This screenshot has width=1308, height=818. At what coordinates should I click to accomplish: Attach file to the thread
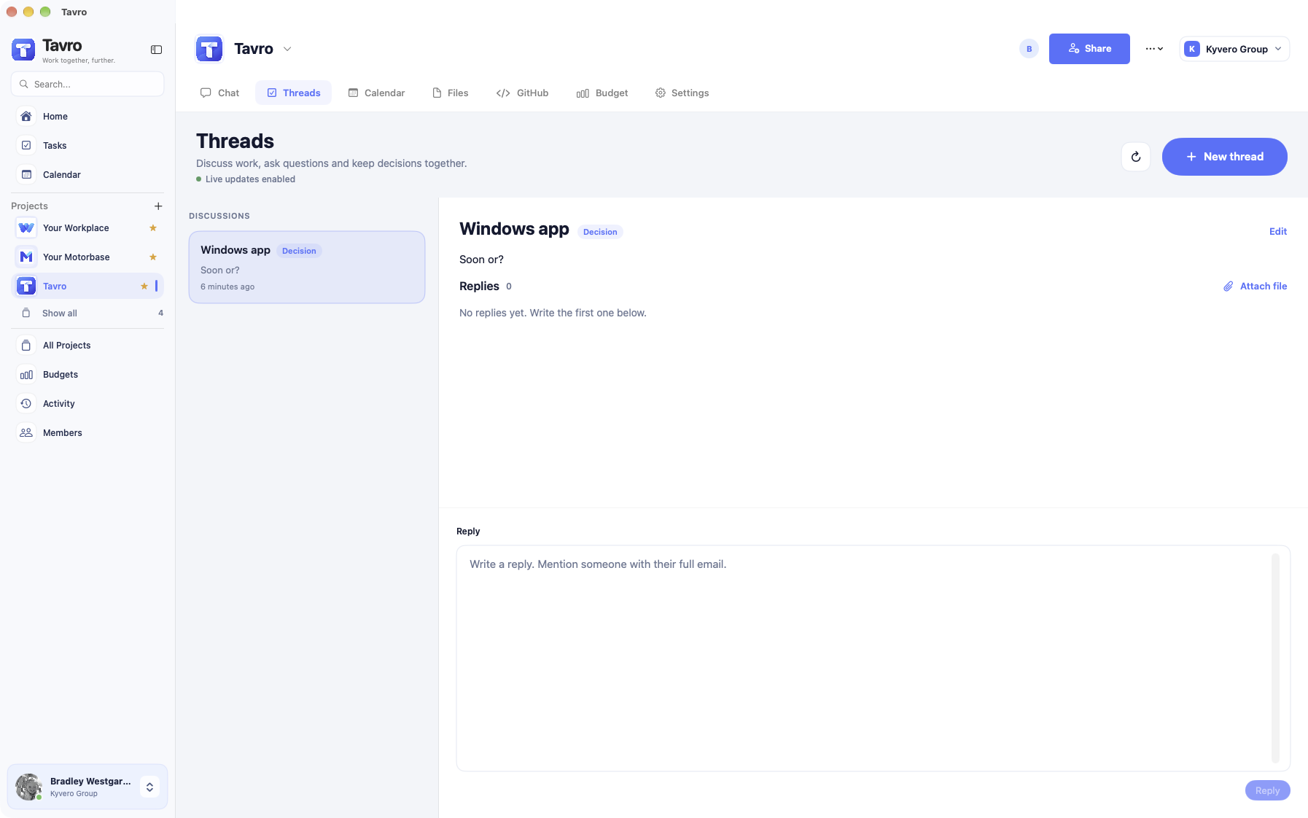point(1255,287)
